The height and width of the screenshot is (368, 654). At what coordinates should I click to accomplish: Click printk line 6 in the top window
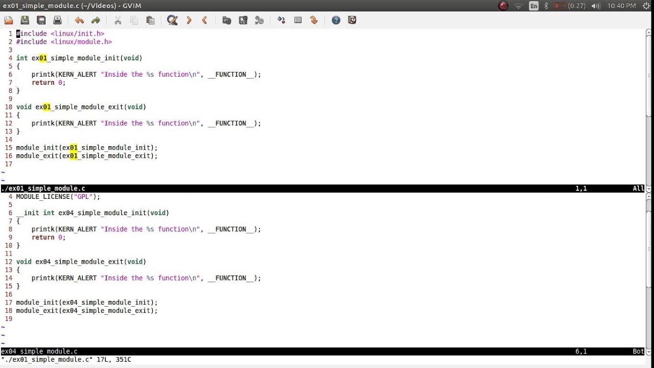point(146,75)
